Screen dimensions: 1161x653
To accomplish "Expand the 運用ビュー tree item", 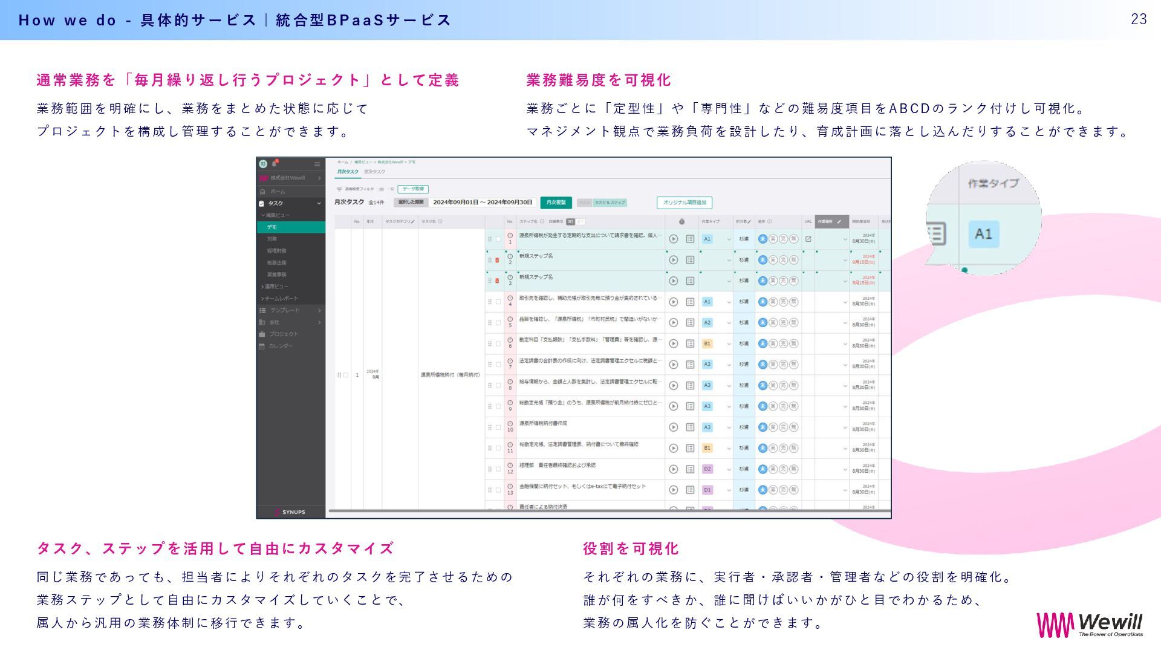I will tap(276, 287).
